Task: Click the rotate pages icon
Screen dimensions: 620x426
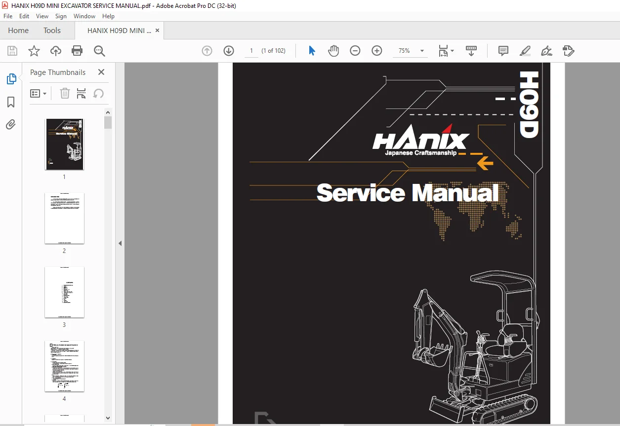Action: tap(98, 93)
